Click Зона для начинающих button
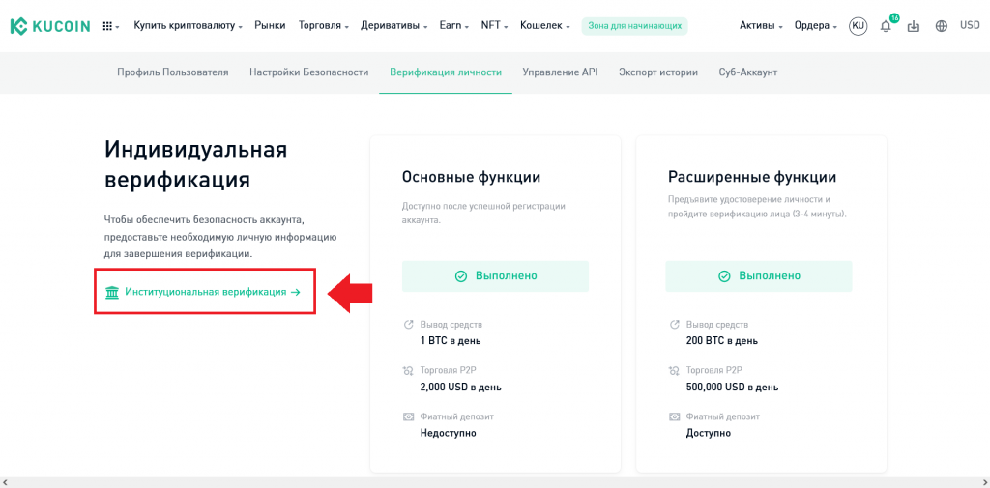This screenshot has width=990, height=488. point(634,26)
